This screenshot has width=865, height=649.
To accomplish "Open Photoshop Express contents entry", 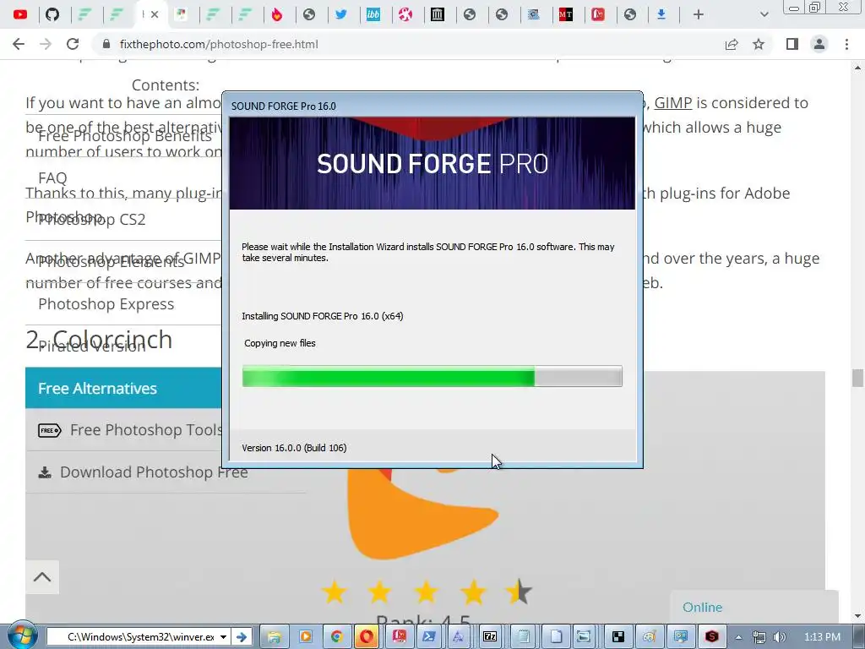I will pyautogui.click(x=106, y=304).
